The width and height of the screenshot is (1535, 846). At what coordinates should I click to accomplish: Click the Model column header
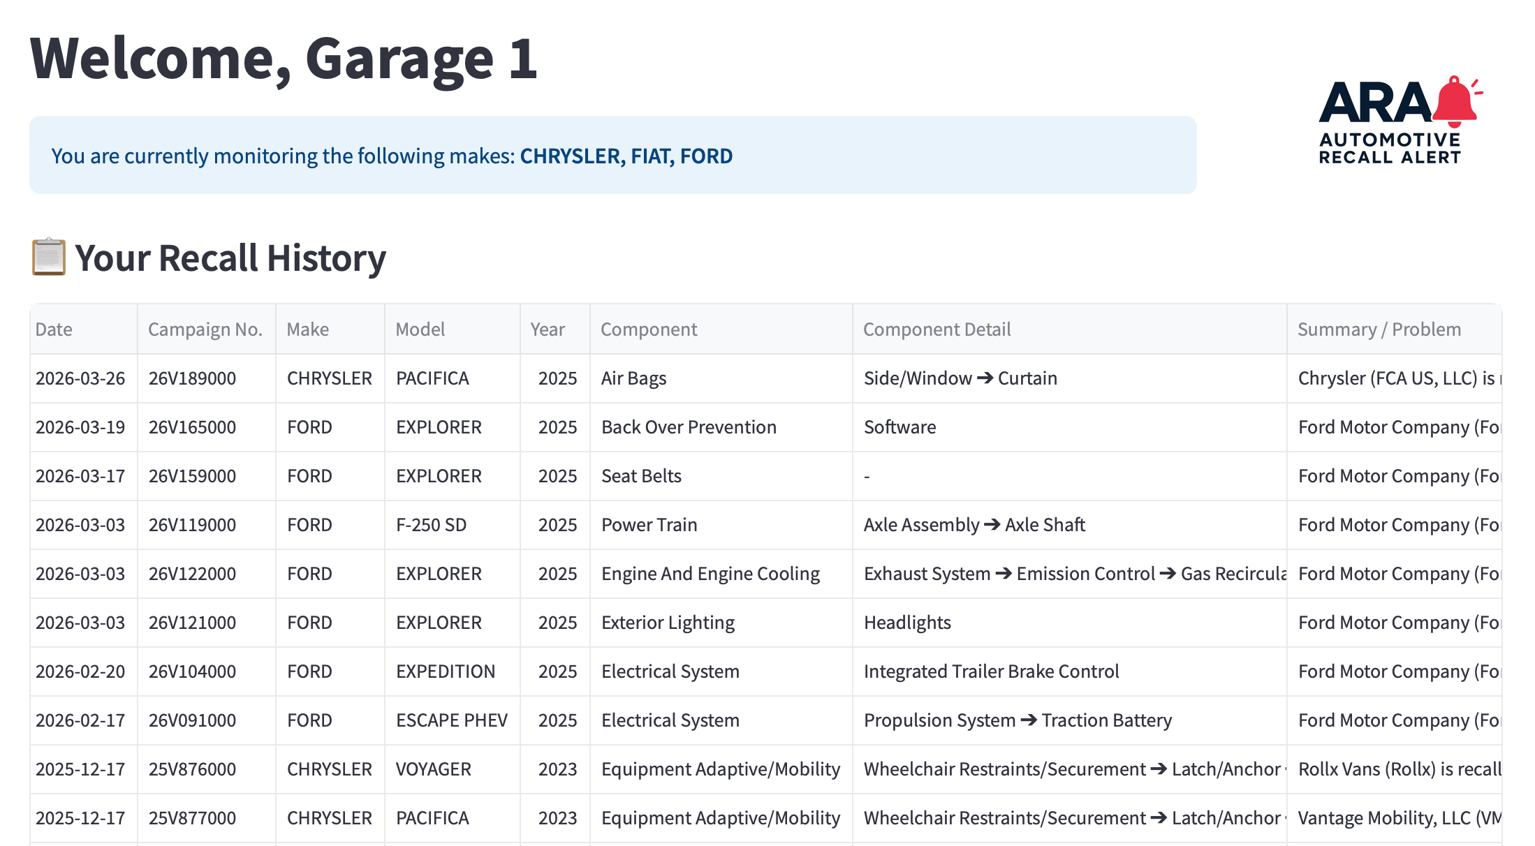pyautogui.click(x=453, y=329)
